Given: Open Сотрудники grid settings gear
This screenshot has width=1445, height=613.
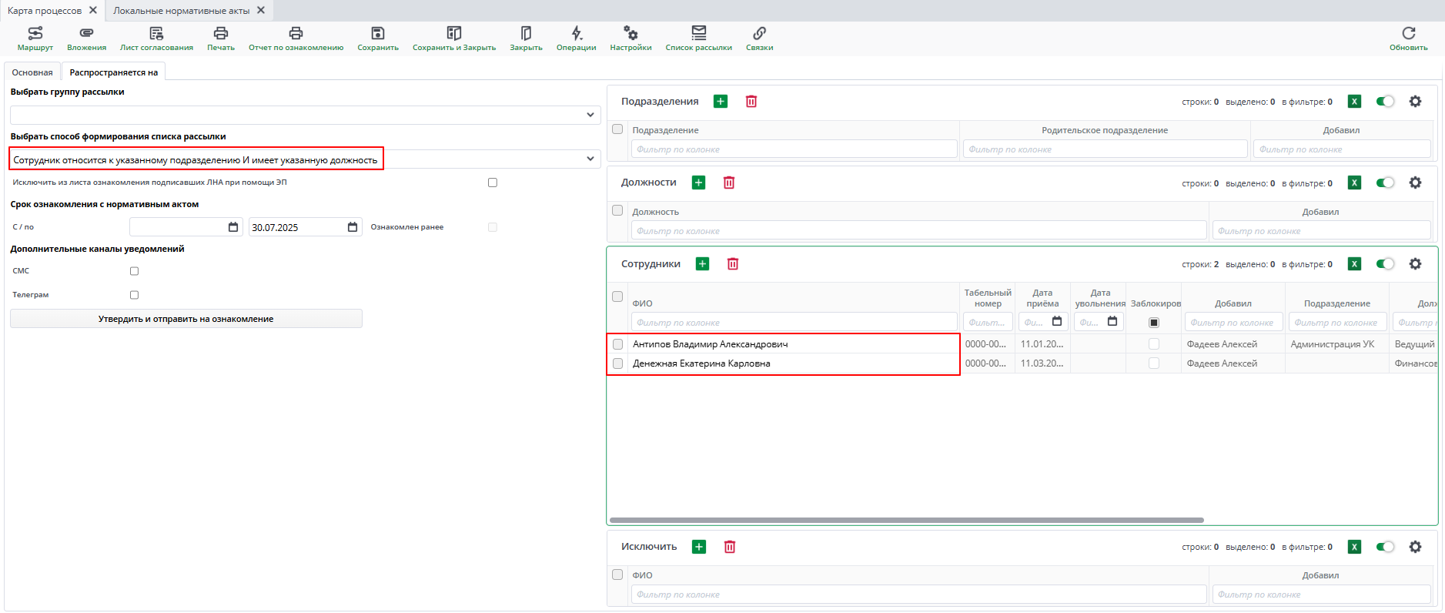Looking at the screenshot, I should click(x=1415, y=264).
